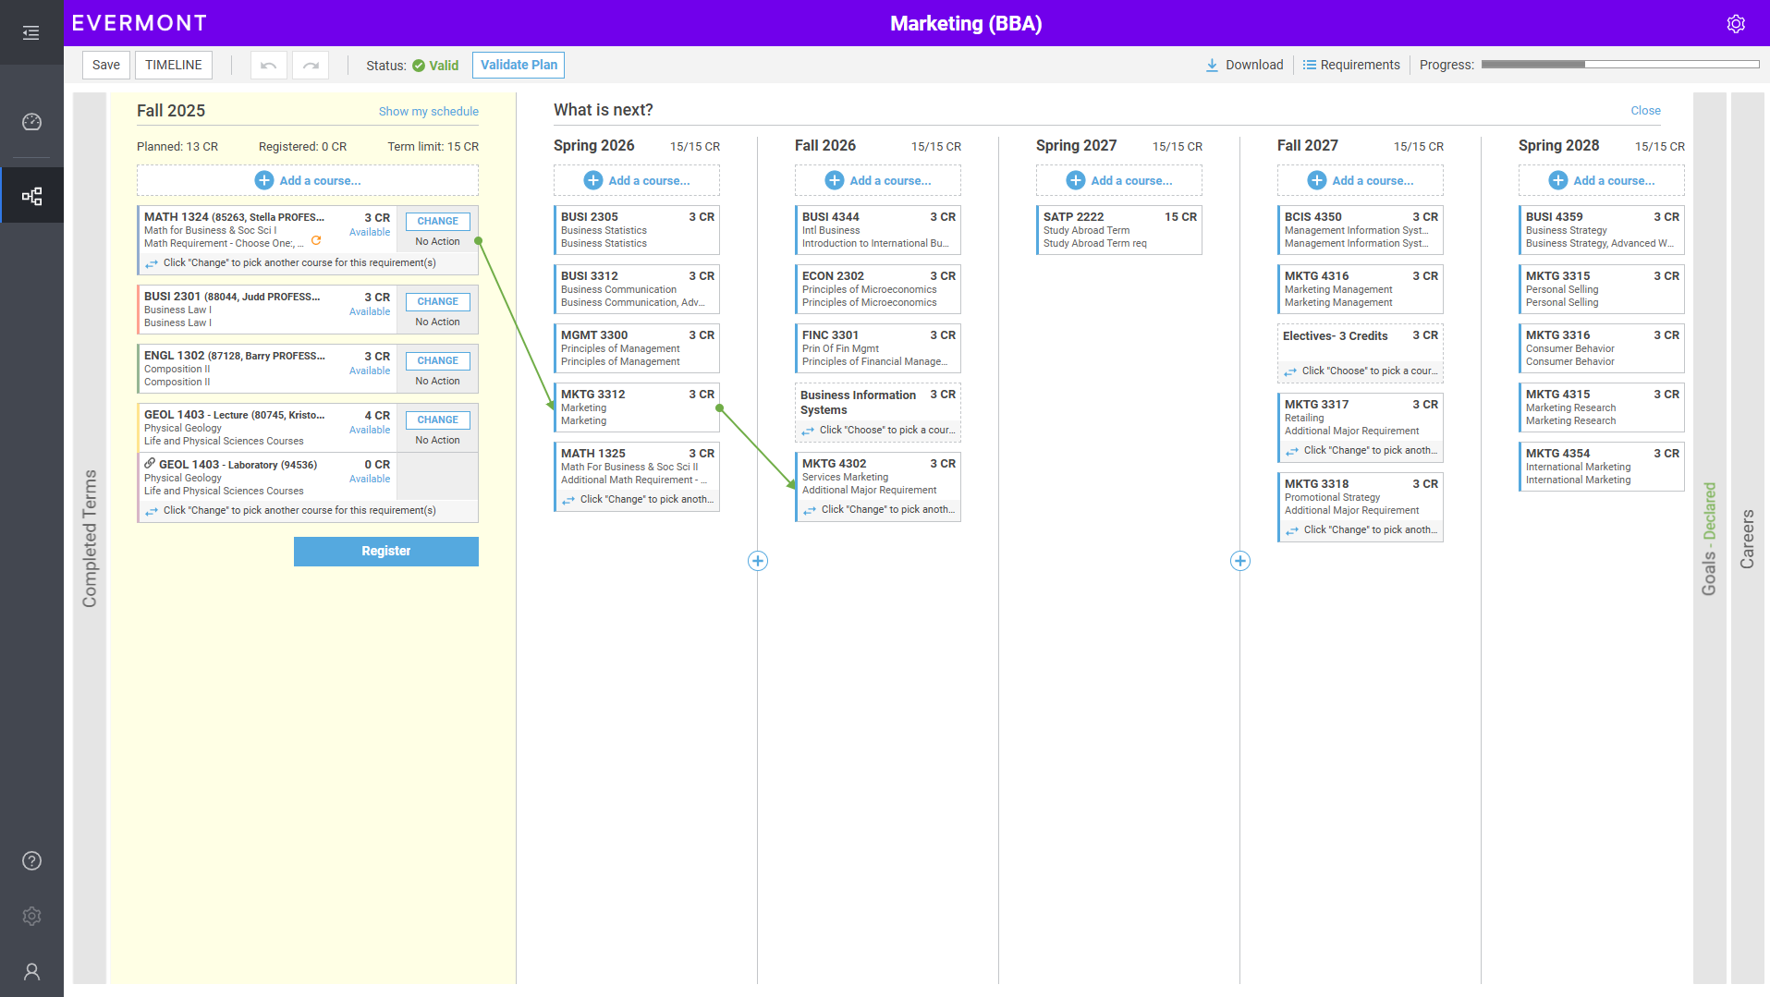Switch to the TIMELINE view
This screenshot has width=1770, height=997.
[x=173, y=65]
